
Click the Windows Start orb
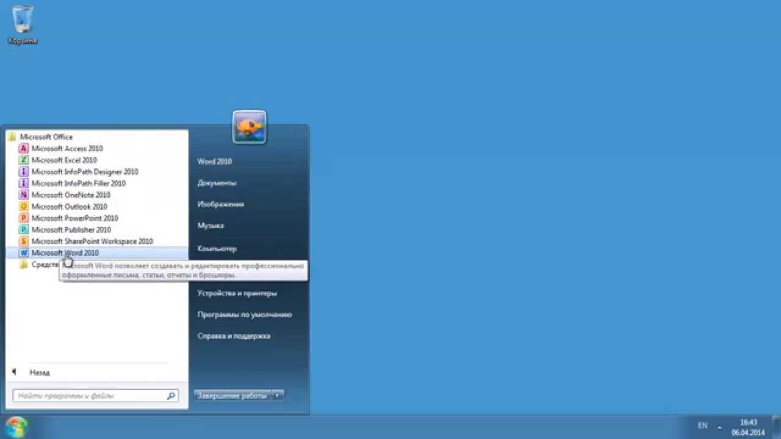click(16, 426)
